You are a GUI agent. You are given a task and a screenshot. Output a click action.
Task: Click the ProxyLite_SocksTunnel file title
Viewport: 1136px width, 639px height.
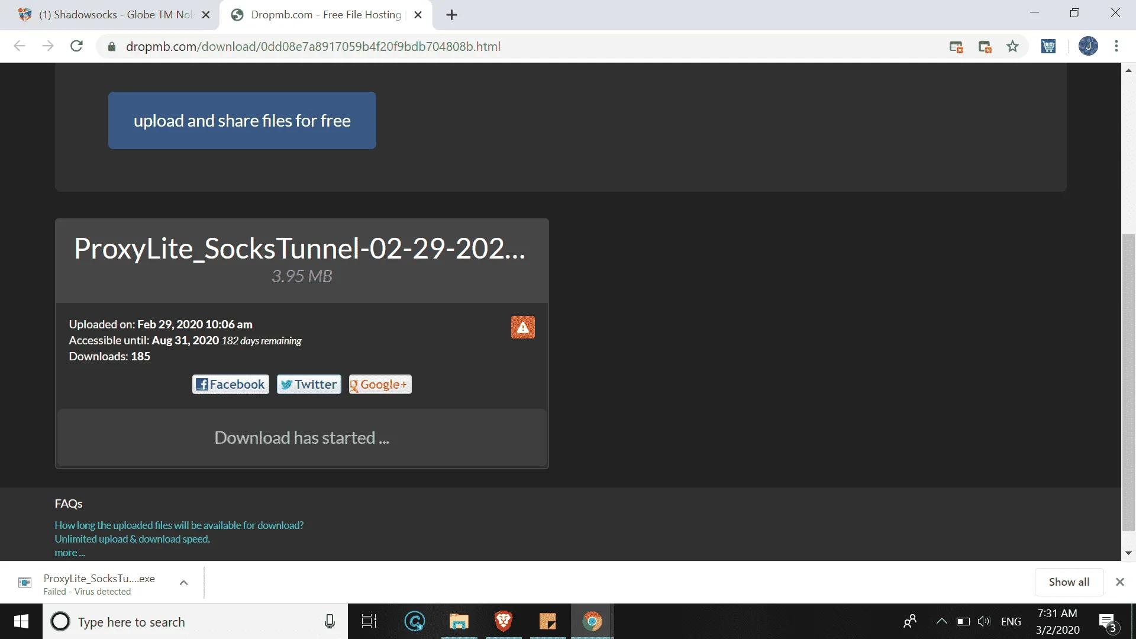pos(300,248)
